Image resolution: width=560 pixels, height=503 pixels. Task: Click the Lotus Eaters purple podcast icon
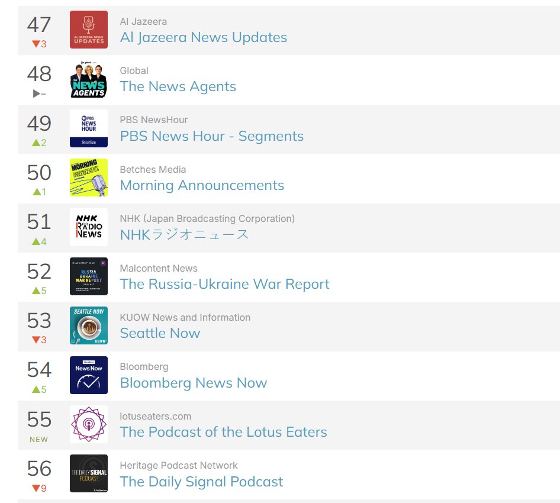(89, 424)
